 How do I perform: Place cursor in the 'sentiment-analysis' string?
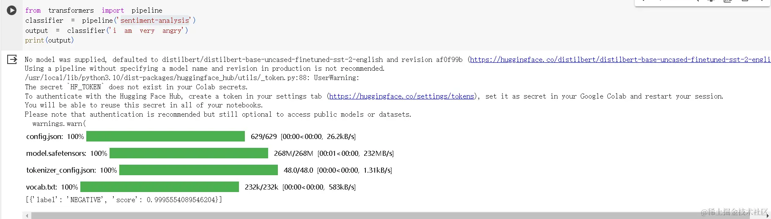point(155,21)
